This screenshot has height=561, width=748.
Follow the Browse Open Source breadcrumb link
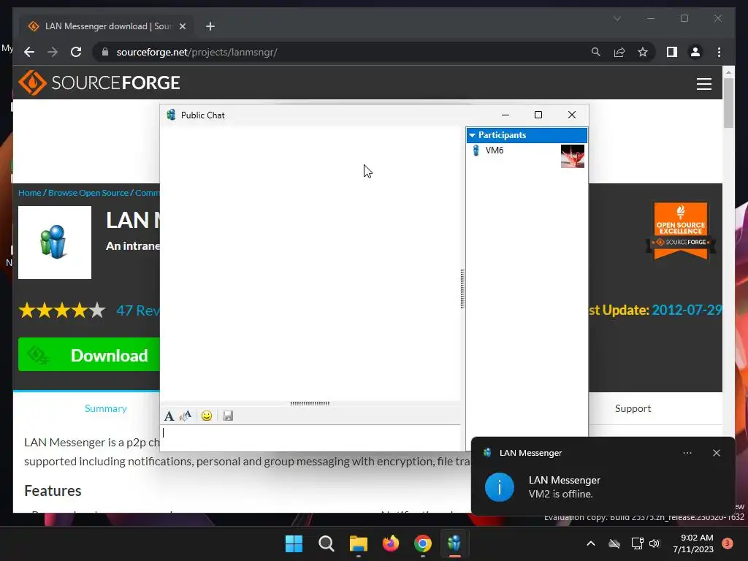coord(88,193)
